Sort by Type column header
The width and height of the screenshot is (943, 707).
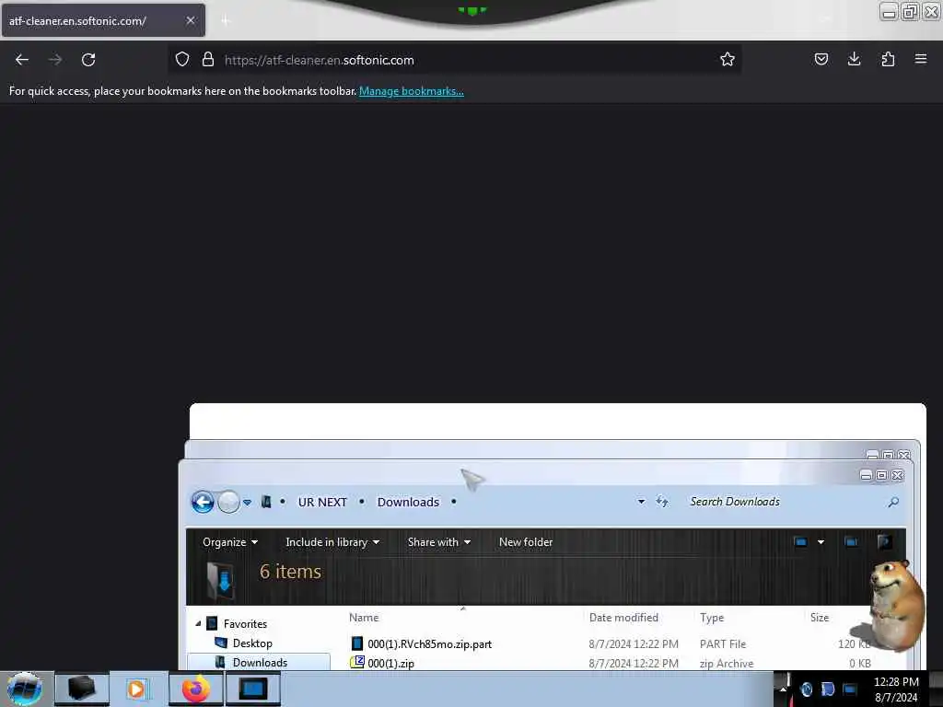click(x=712, y=618)
